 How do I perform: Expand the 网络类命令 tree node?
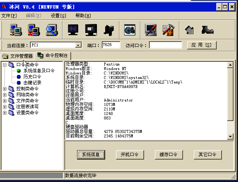(5, 95)
